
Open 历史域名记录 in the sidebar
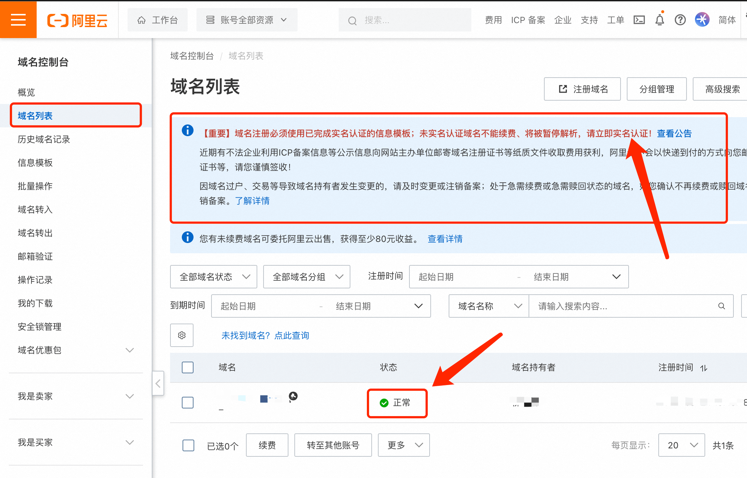pos(44,139)
